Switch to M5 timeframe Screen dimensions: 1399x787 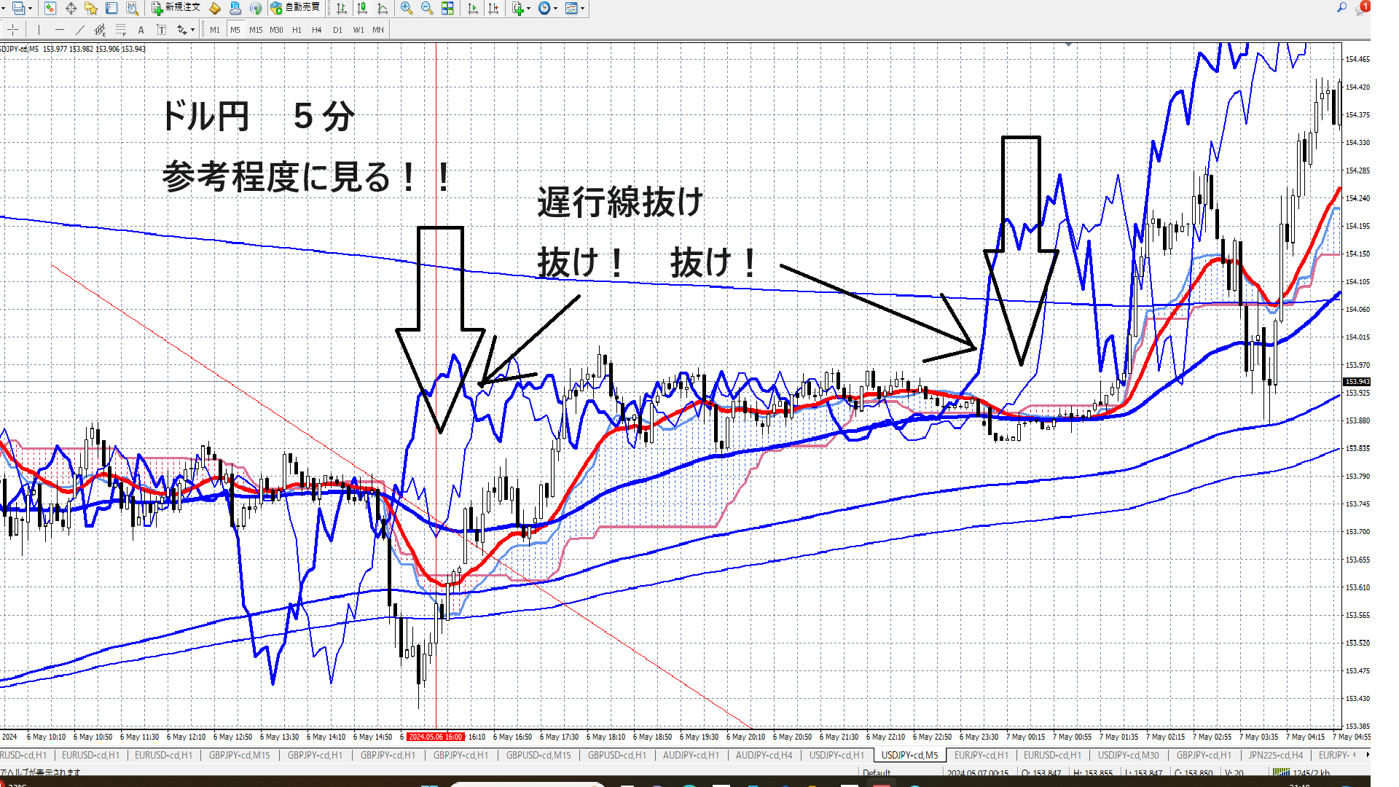pyautogui.click(x=235, y=30)
